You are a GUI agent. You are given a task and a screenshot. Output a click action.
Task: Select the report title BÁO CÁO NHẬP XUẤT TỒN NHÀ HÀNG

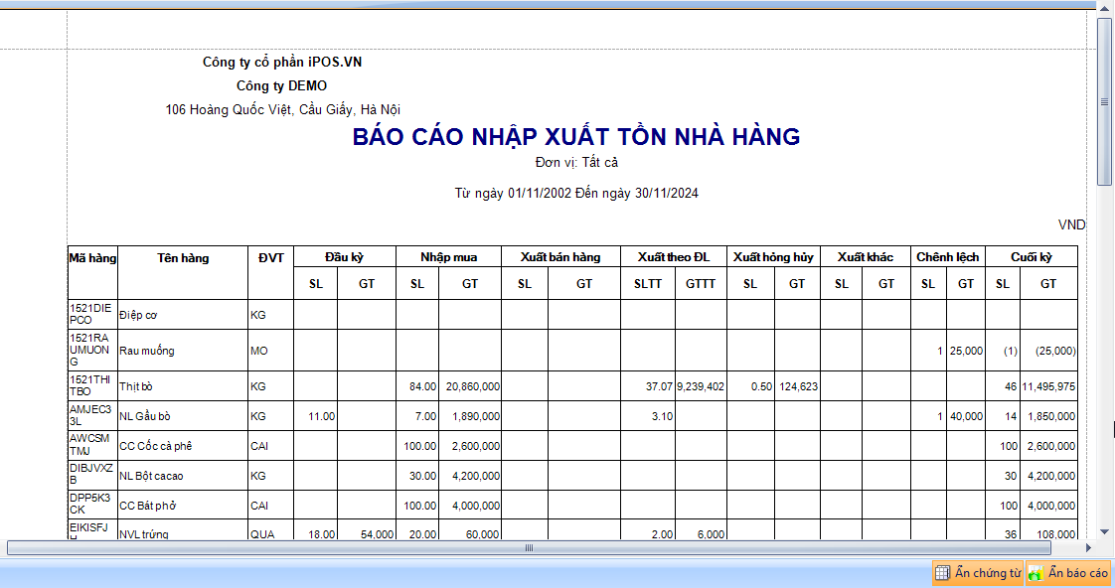575,137
